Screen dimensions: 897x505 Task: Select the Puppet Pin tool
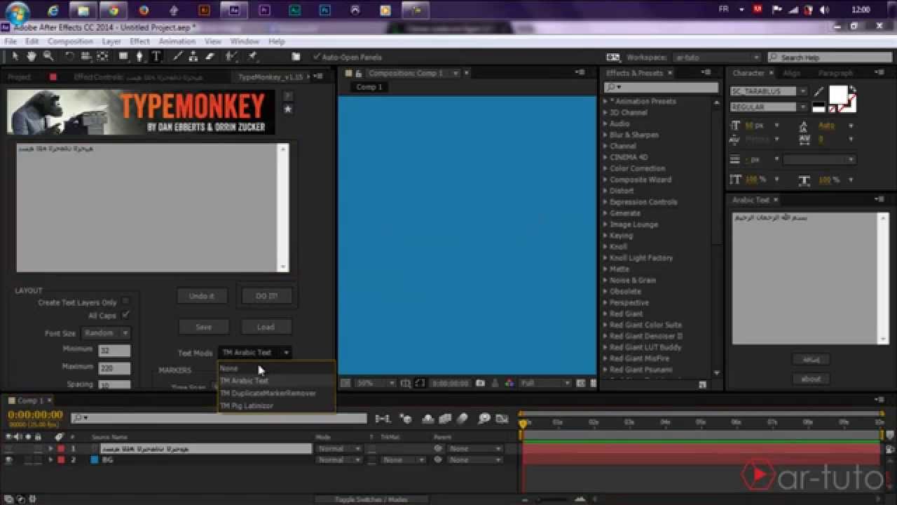point(252,57)
